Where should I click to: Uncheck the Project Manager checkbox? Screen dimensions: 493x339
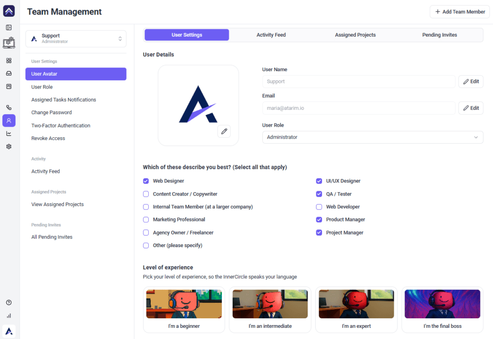coord(319,233)
